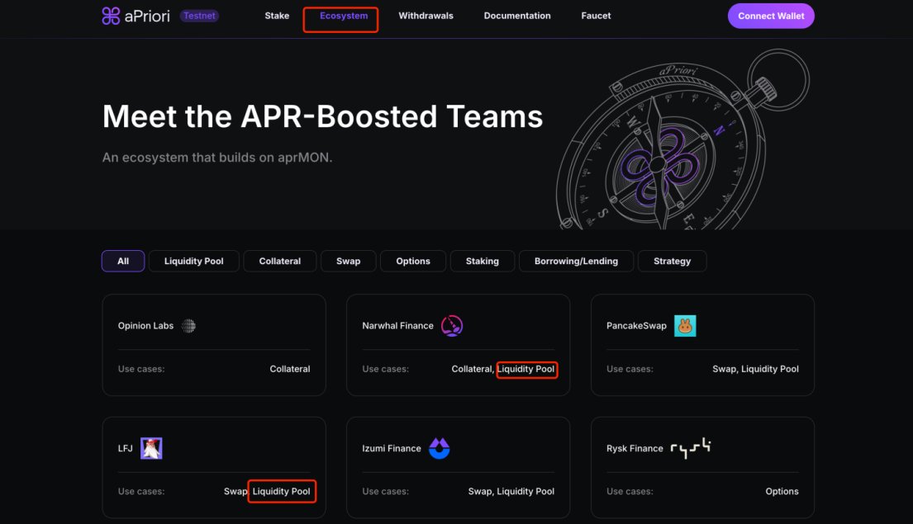This screenshot has height=524, width=913.
Task: Click the LFJ avatar icon
Action: [x=151, y=448]
